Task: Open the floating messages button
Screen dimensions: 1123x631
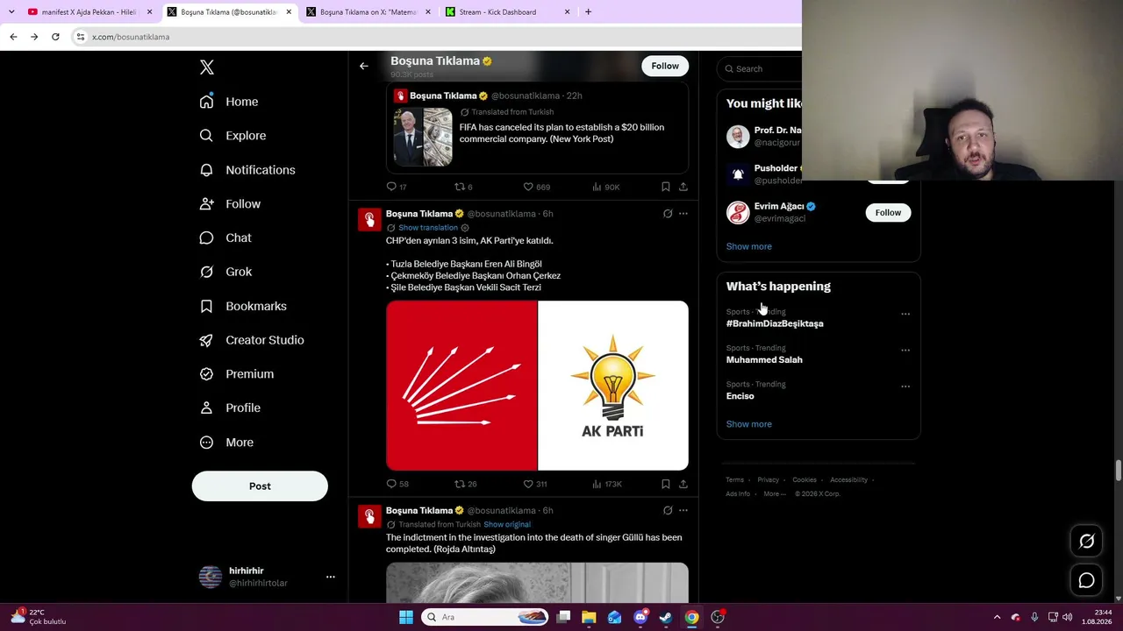Action: click(x=1086, y=580)
